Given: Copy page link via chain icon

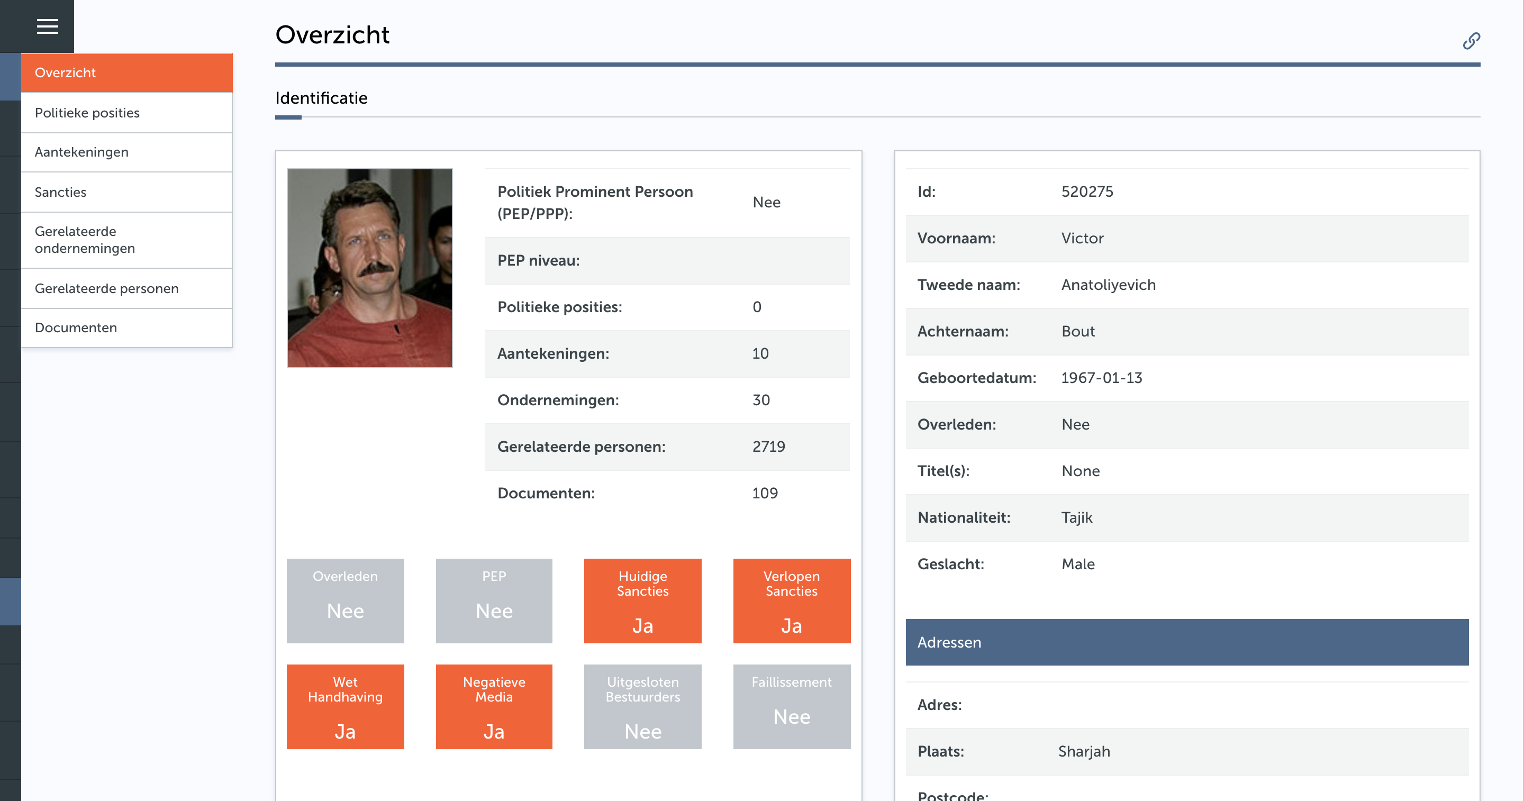Looking at the screenshot, I should tap(1471, 41).
